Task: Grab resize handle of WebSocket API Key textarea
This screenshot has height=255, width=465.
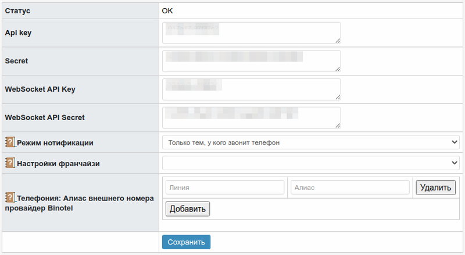Action: (x=338, y=98)
